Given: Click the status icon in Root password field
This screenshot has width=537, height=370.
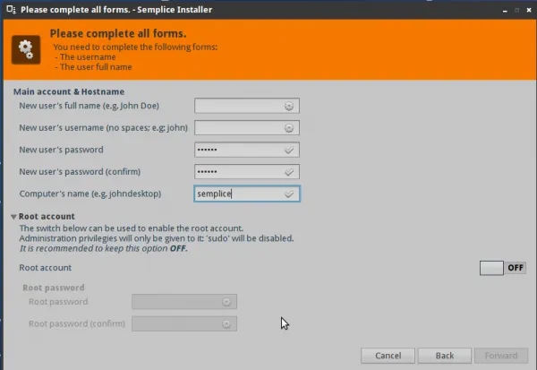Looking at the screenshot, I should tap(226, 302).
